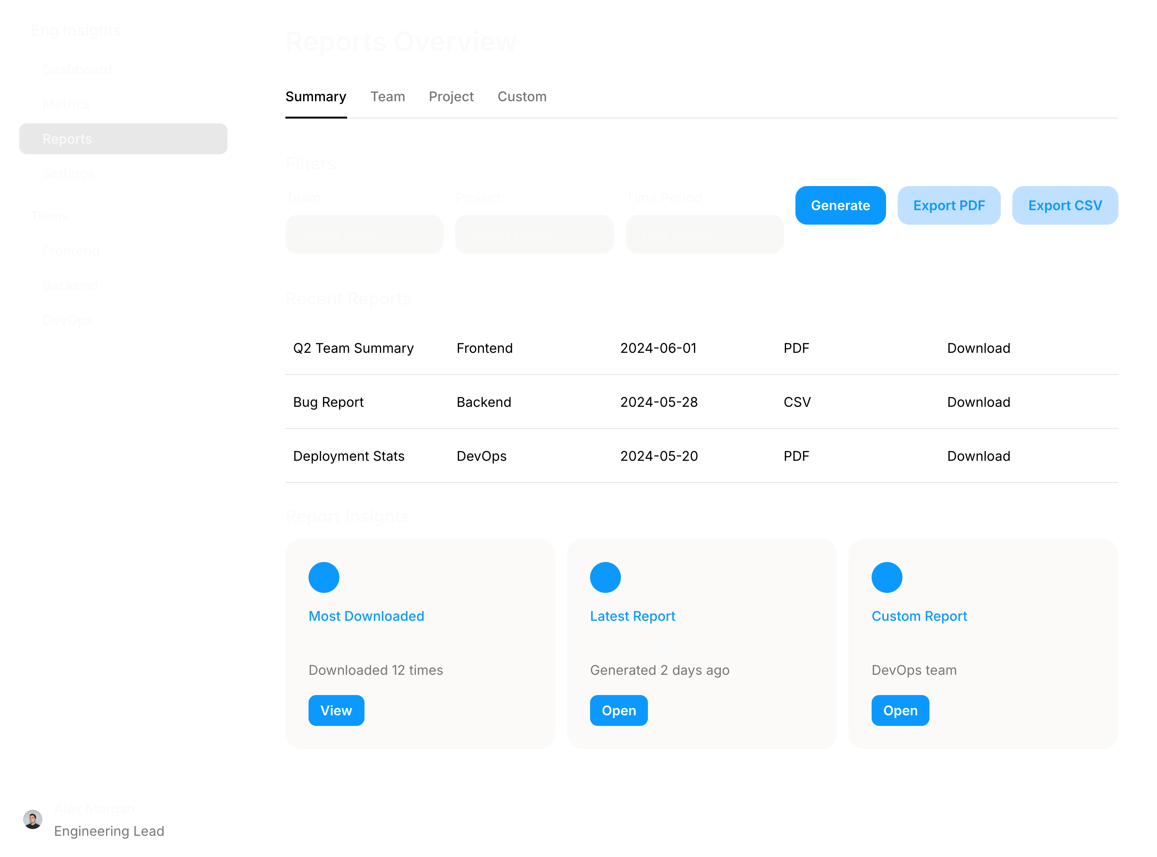Open the Select team dropdown filter
The image size is (1157, 857).
[364, 234]
